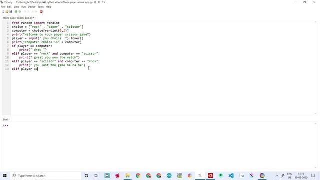Open the View menu
320x180 pixels.
point(16,7)
